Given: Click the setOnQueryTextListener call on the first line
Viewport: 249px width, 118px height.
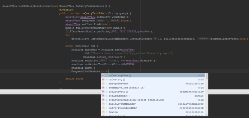Looking at the screenshot, I should pos(35,6).
